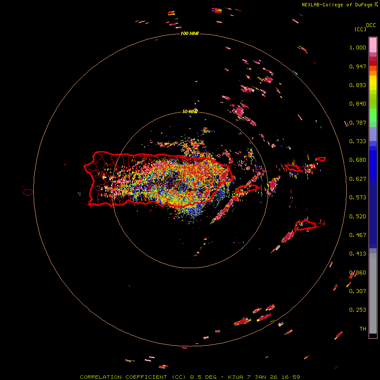The image size is (380, 380).
Task: Select the 0.893 scale value
Action: click(x=358, y=85)
